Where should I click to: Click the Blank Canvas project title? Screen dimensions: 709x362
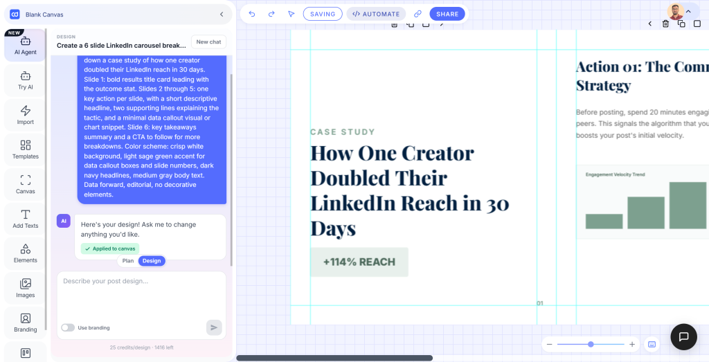44,15
